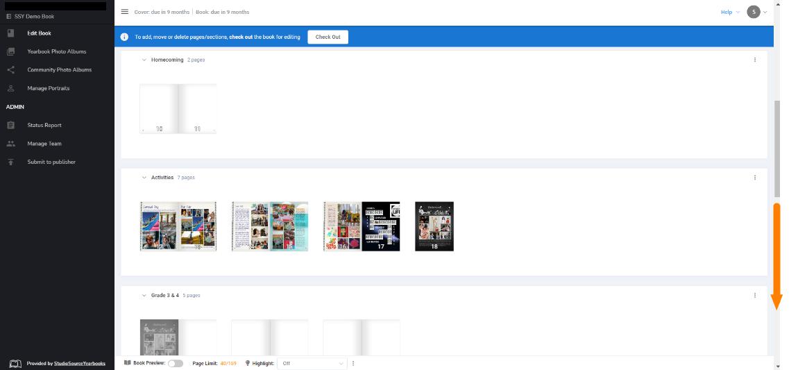Click the Submit to publisher upload icon
798x370 pixels.
(10, 162)
